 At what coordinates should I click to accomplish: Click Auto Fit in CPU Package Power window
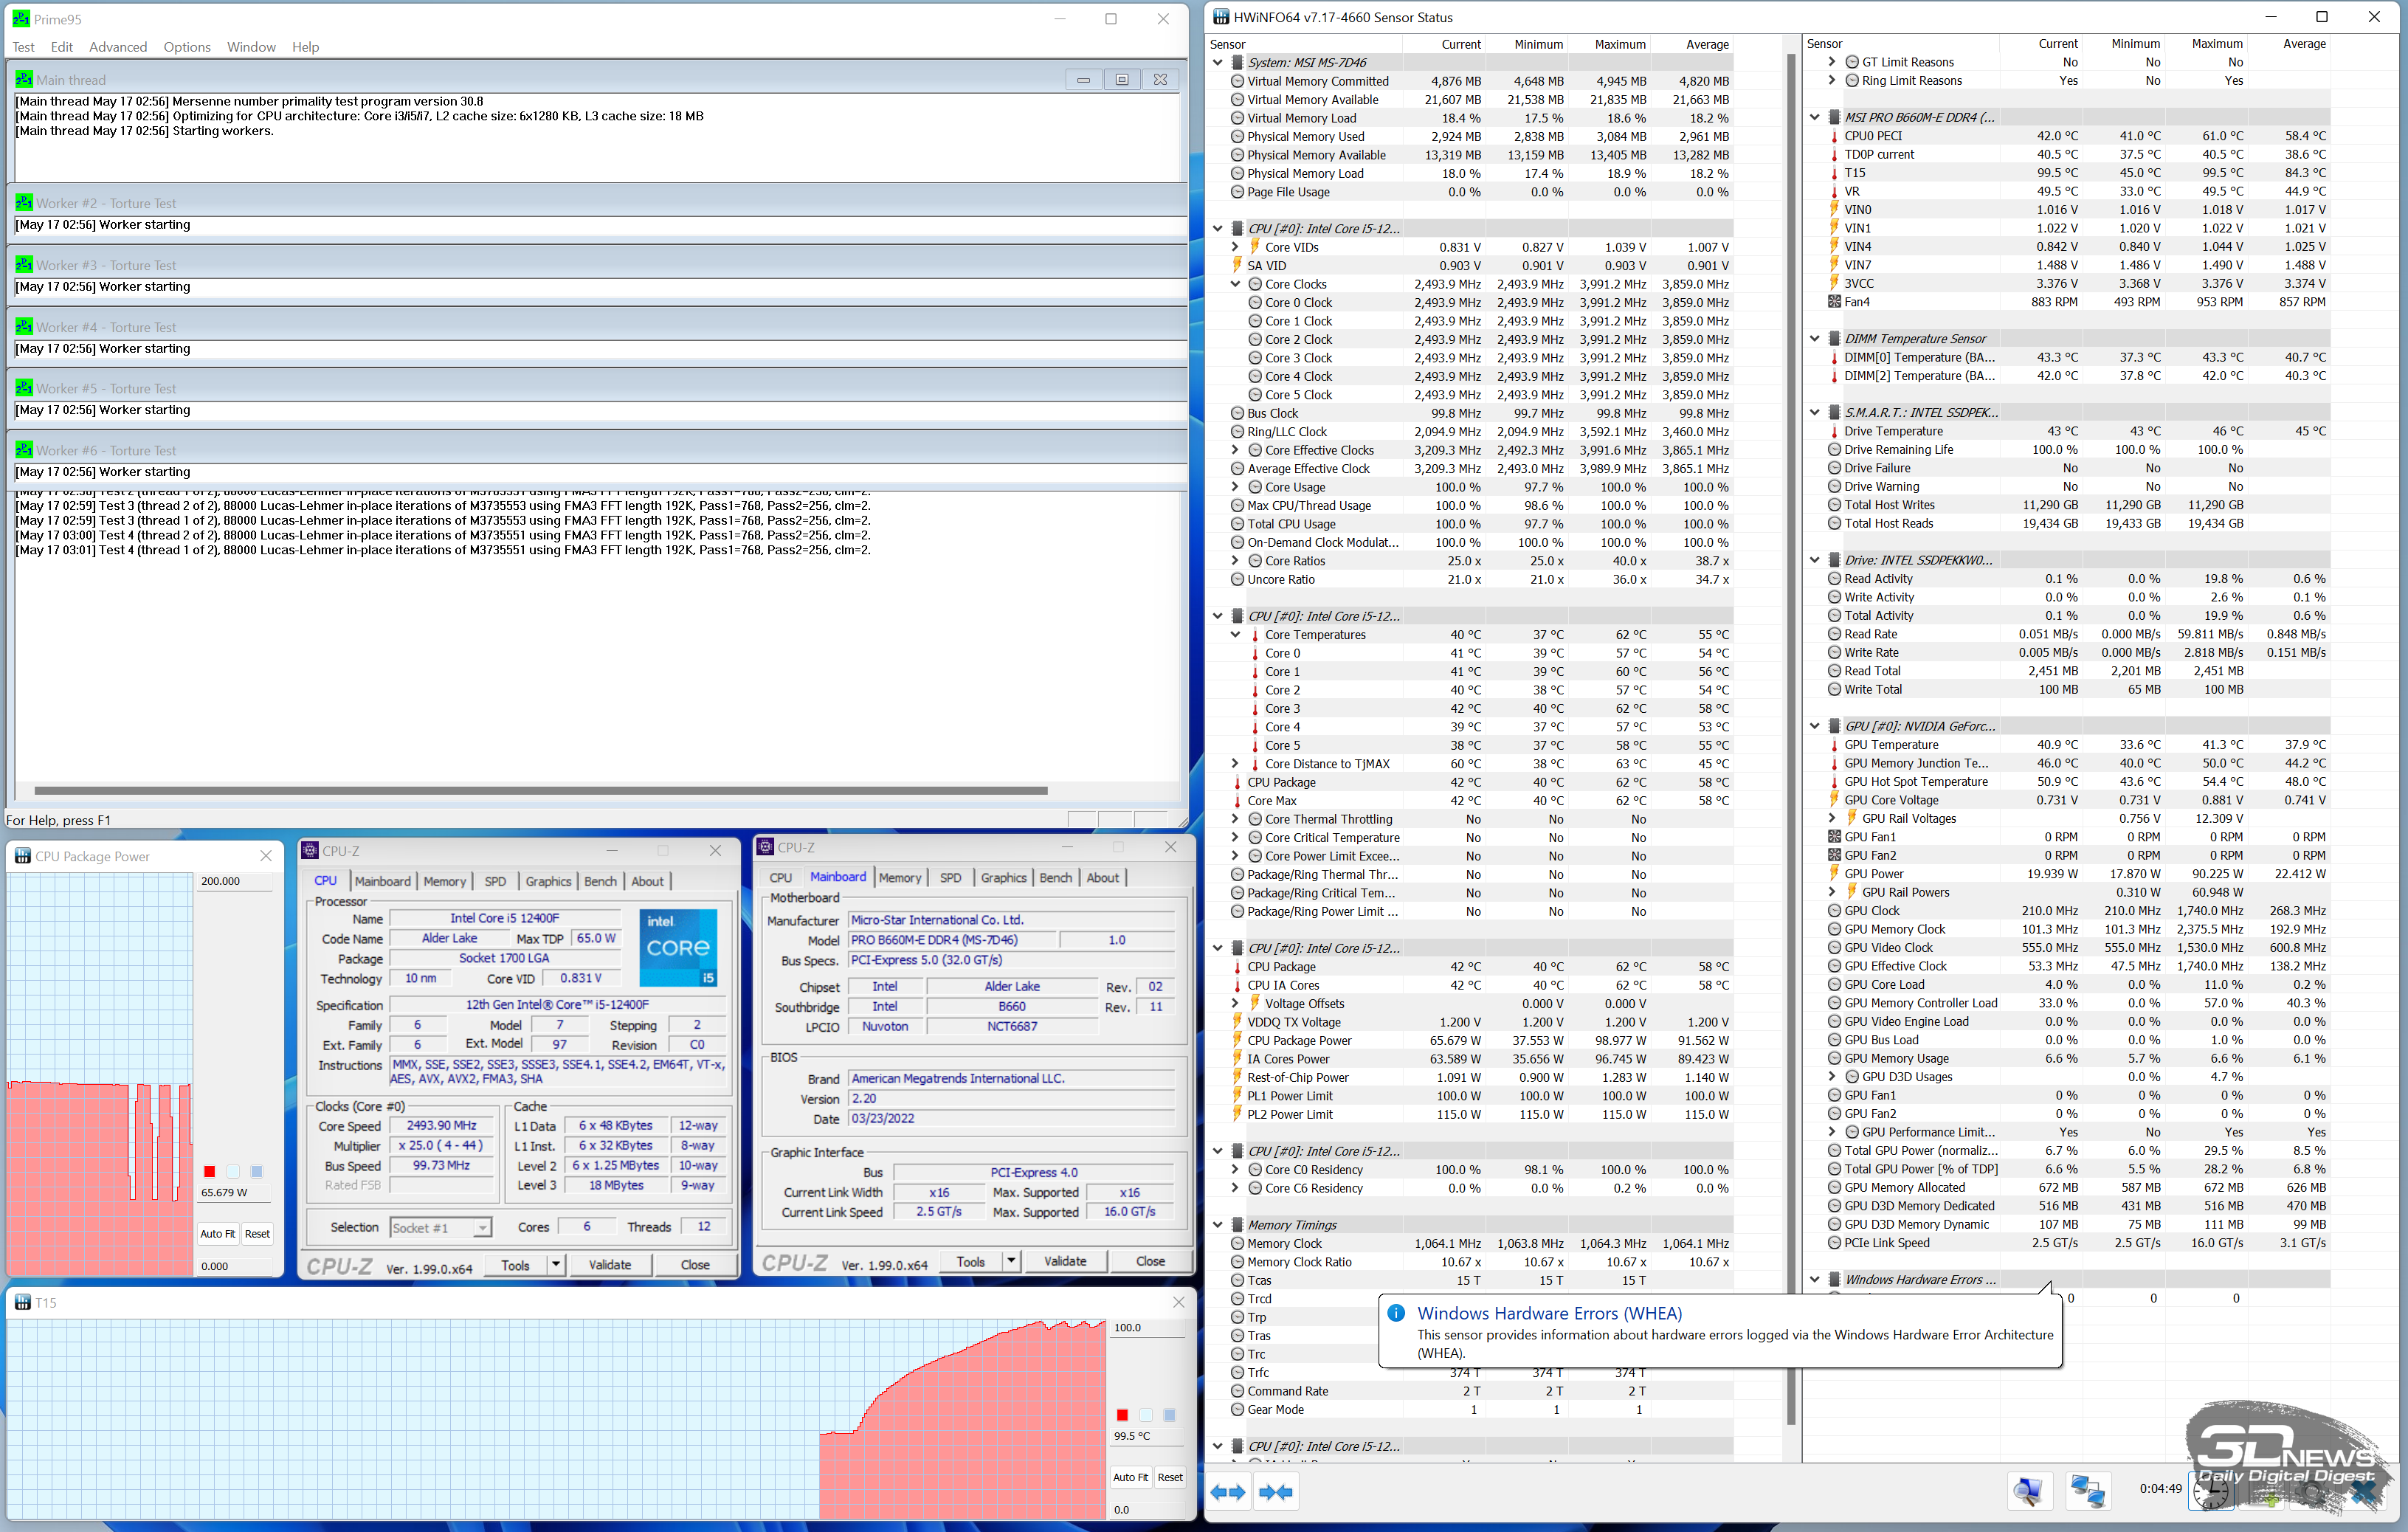[218, 1233]
